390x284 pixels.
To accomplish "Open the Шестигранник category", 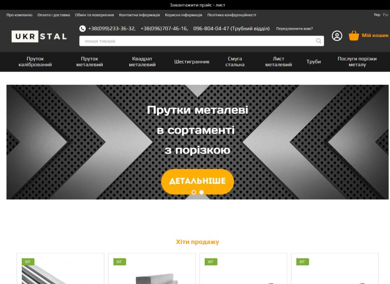I will [x=192, y=62].
